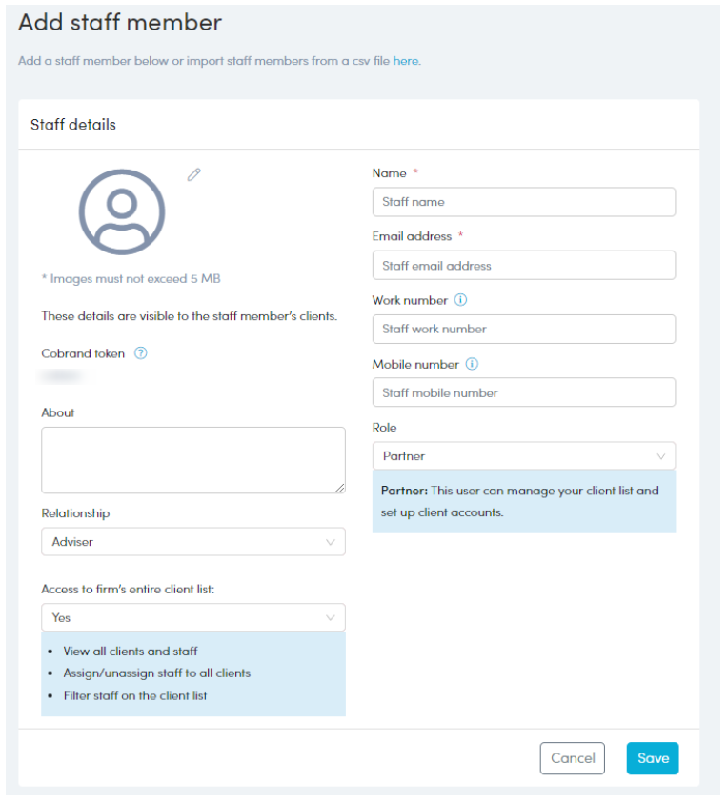Open the client list access dropdown
The width and height of the screenshot is (727, 803).
click(192, 617)
